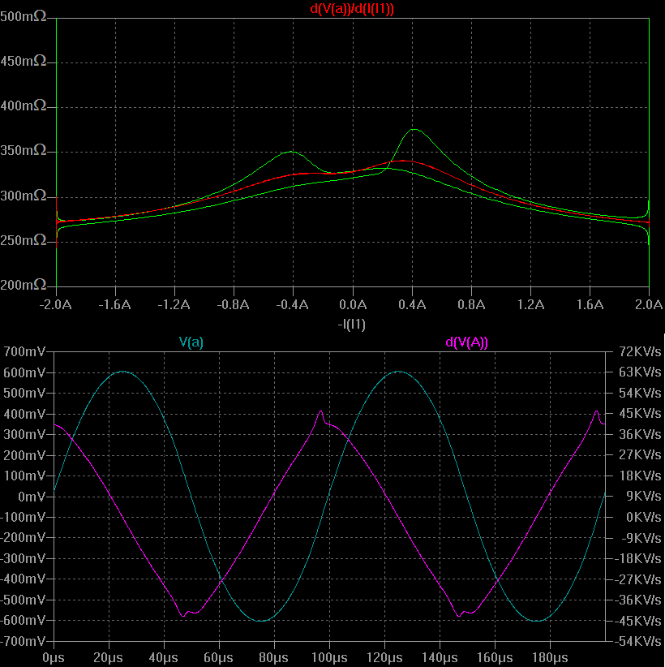Image resolution: width=665 pixels, height=667 pixels.
Task: Click the -1.6A axis tick label
Action: point(115,304)
